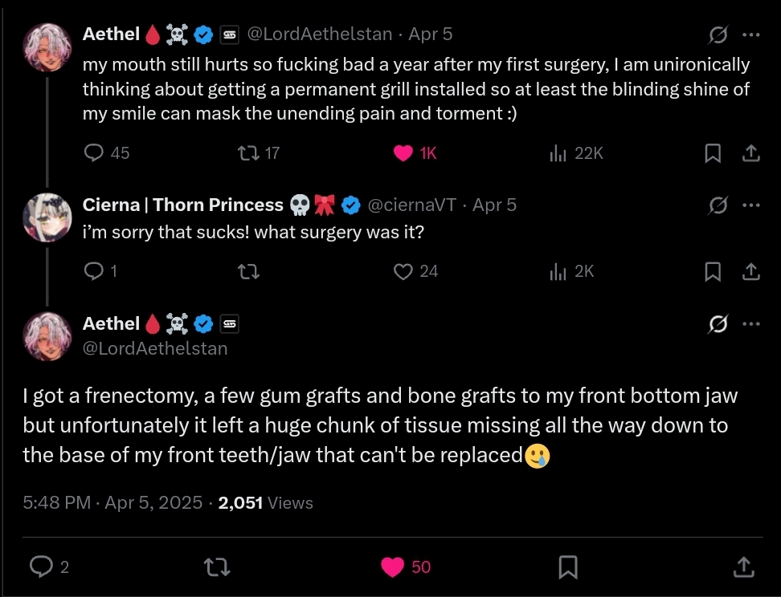Repost Aethel's first tweet with 17 reposts
Screen dimensions: 781x597
248,152
